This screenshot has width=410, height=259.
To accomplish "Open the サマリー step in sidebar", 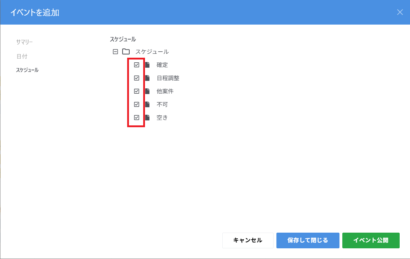I will (x=24, y=42).
